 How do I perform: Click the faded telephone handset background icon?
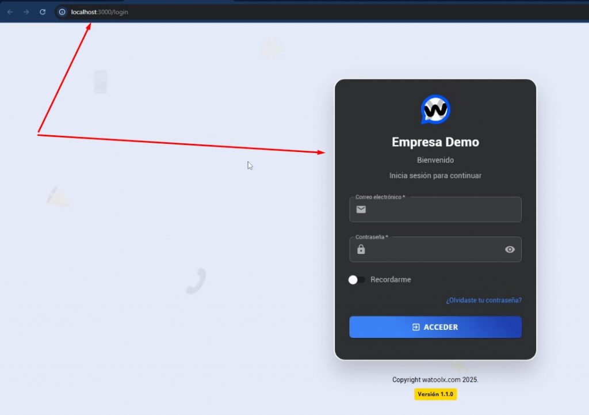point(196,281)
